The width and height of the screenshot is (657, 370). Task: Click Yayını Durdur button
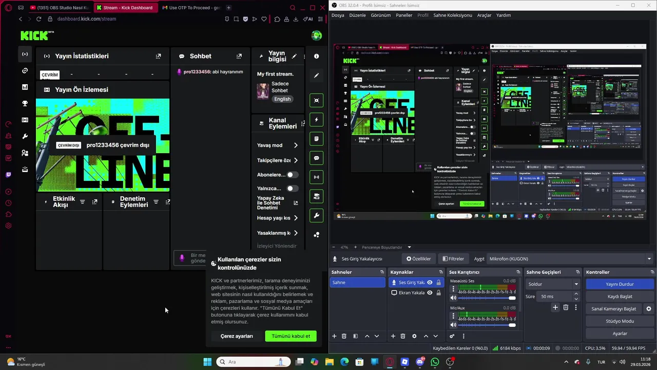[x=620, y=284]
